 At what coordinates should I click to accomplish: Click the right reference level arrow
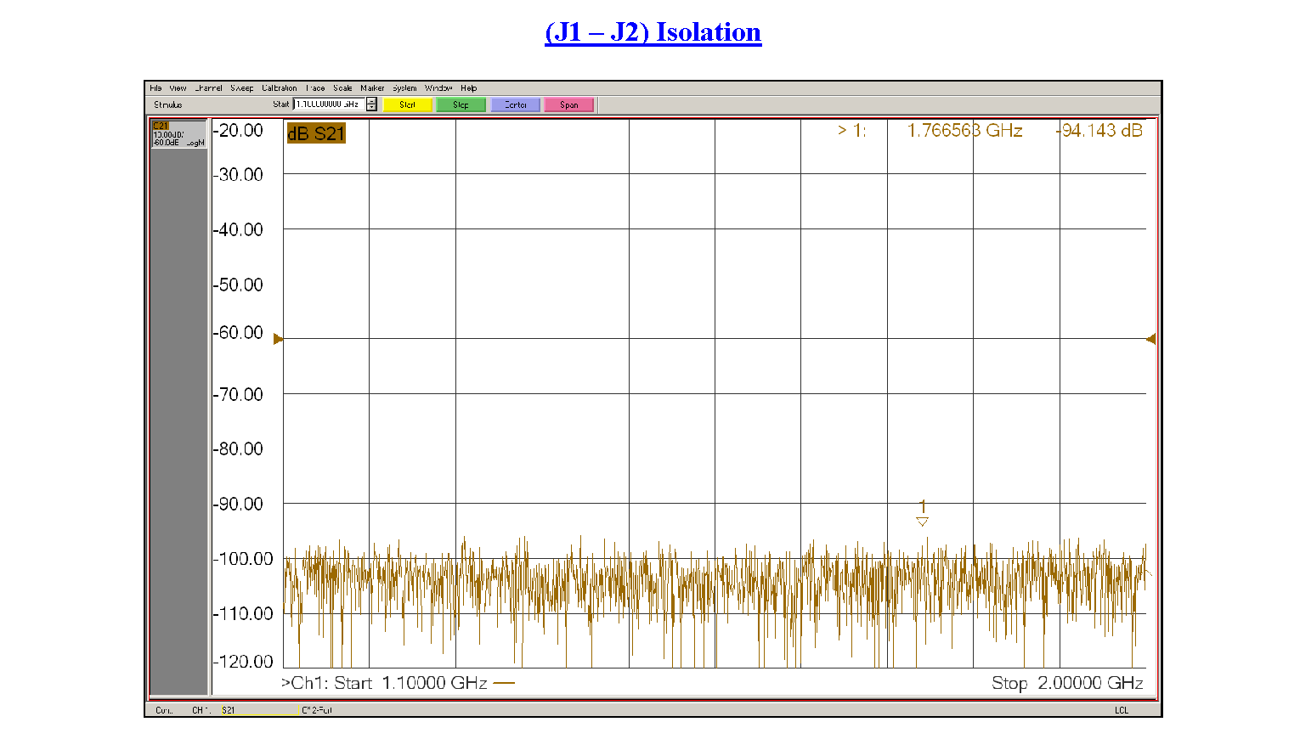(x=1150, y=339)
